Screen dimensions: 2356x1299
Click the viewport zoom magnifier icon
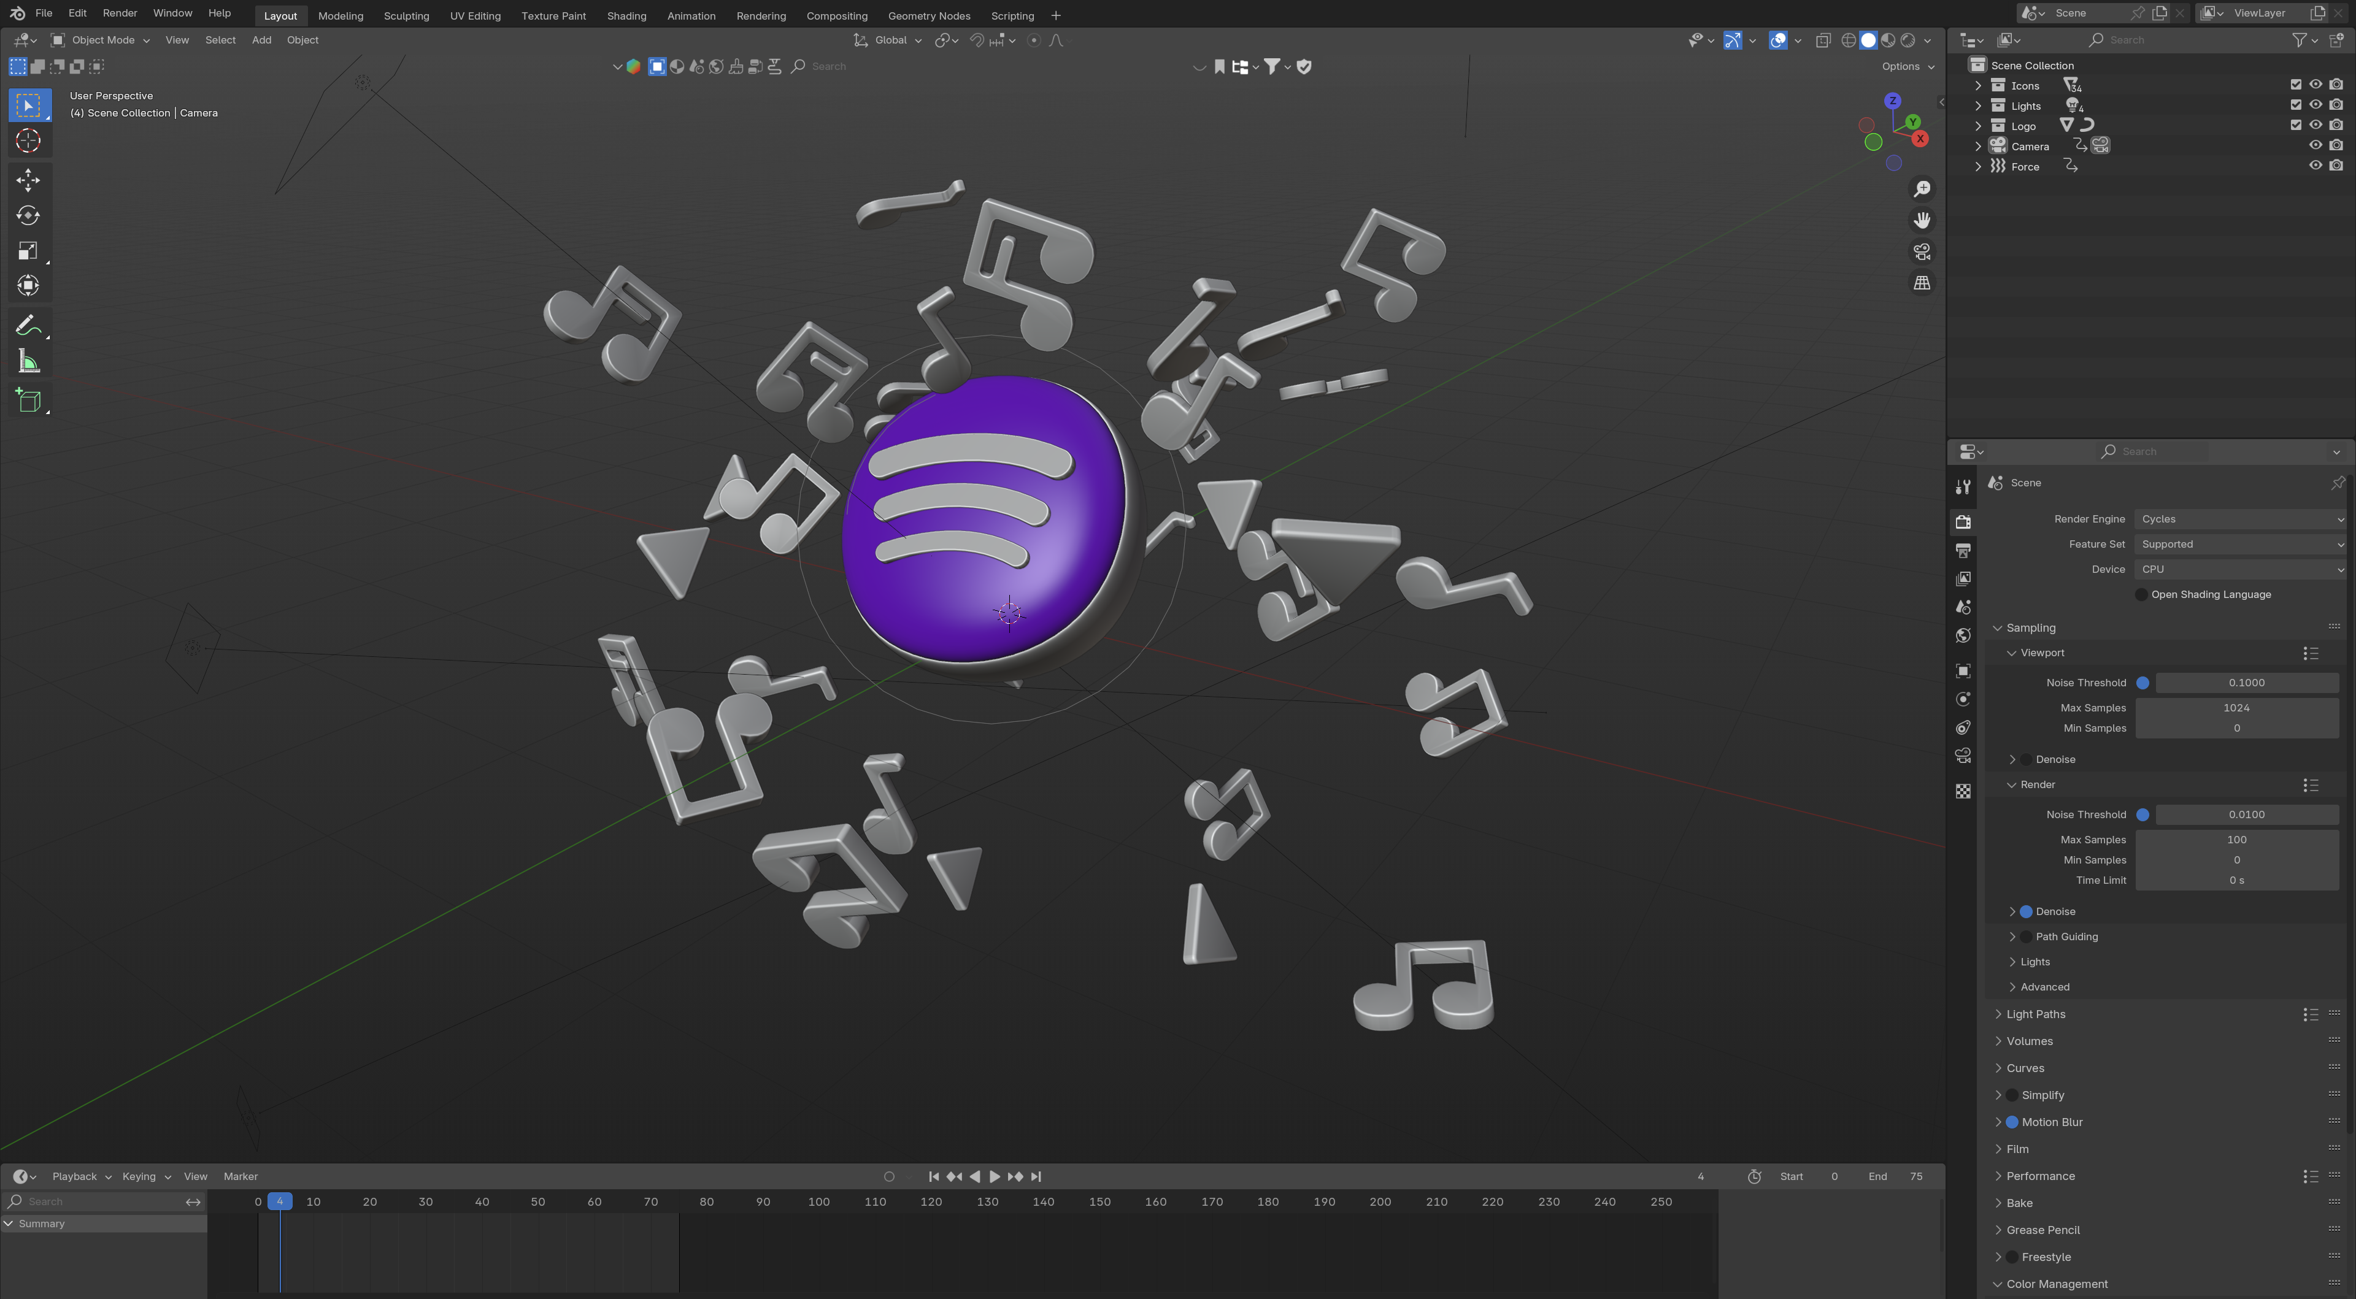1922,188
